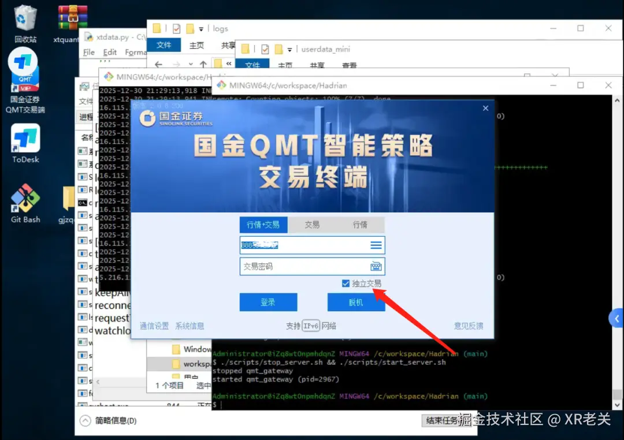The image size is (624, 440).
Task: Select the 行情+交易 login tab
Action: click(263, 225)
